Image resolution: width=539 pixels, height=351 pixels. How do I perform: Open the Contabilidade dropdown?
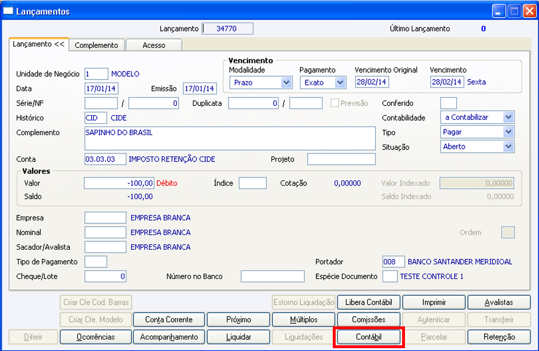point(509,117)
